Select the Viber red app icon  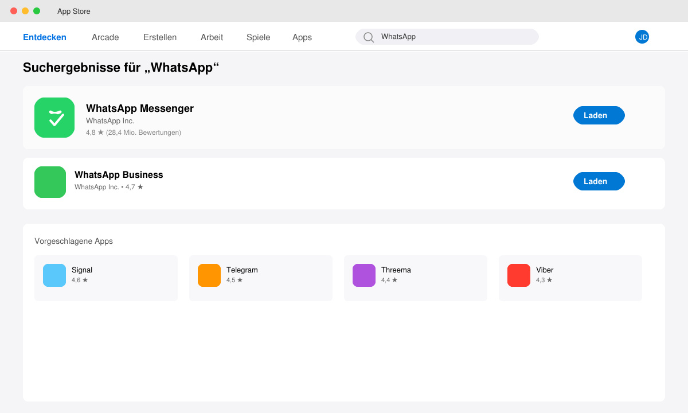[519, 275]
